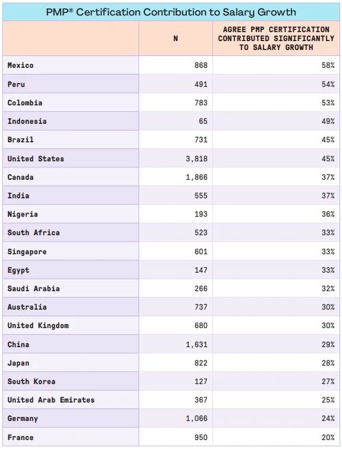Select Nigeria's 36% percentage cell
This screenshot has height=449, width=342.
[x=276, y=214]
